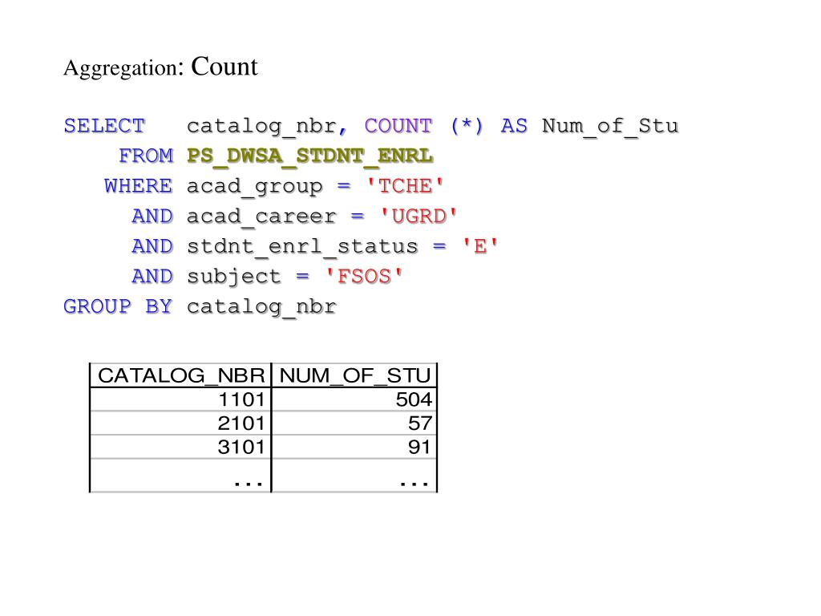Click the 'E' string literal

tap(480, 245)
